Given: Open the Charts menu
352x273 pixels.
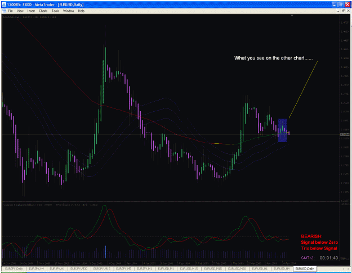Looking at the screenshot, I should click(x=43, y=11).
